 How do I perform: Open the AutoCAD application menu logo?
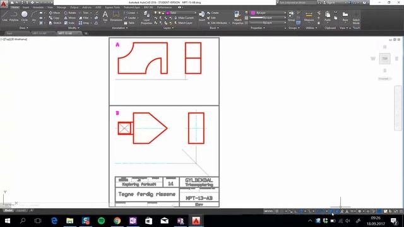coord(4,4)
